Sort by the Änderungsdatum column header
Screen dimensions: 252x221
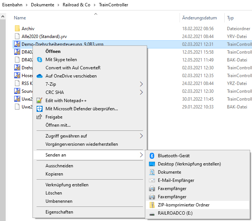coord(199,18)
